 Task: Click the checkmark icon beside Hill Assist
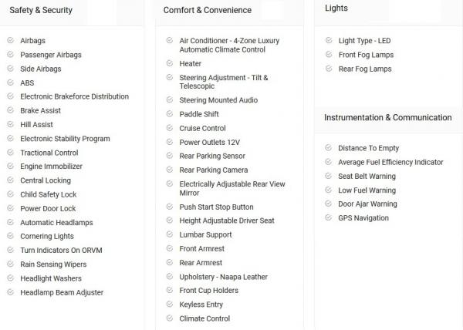tap(10, 124)
